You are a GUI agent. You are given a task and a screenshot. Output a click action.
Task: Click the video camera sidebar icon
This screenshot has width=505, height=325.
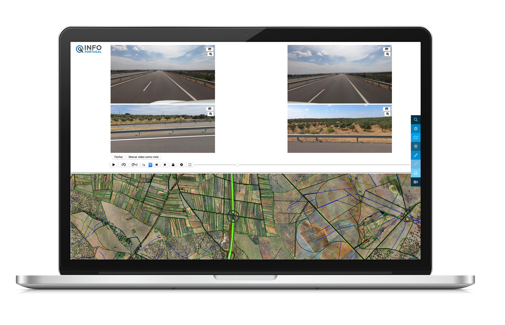(415, 182)
